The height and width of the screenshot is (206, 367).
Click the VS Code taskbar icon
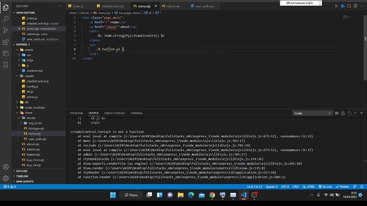tap(244, 195)
